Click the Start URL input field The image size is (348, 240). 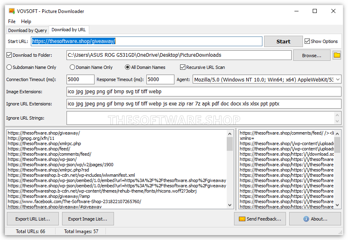(146, 41)
